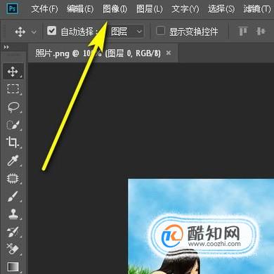Choose the Lasso tool
Viewport: 274px width, 274px height.
click(x=13, y=107)
